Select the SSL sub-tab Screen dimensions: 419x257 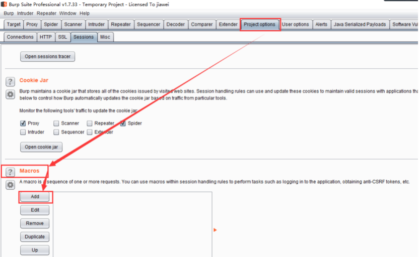[x=62, y=37]
